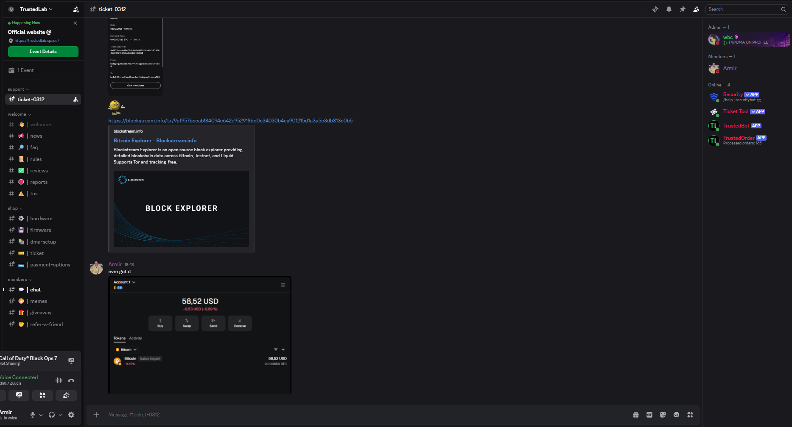Share your screen button
Viewport: 792px width, 427px height.
(x=19, y=395)
